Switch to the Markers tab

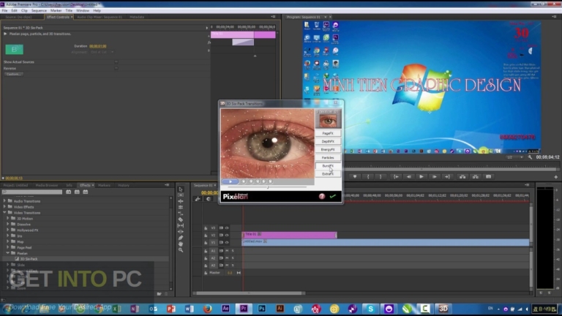coord(105,185)
